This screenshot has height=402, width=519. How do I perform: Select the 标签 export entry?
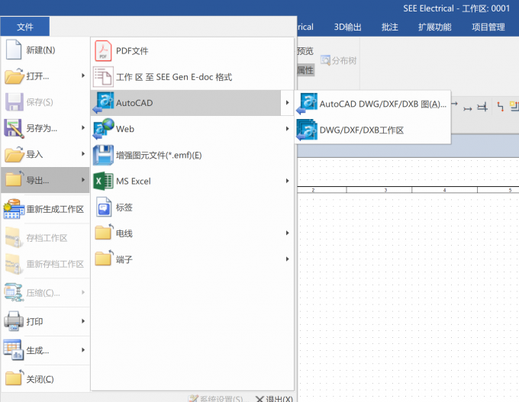192,207
